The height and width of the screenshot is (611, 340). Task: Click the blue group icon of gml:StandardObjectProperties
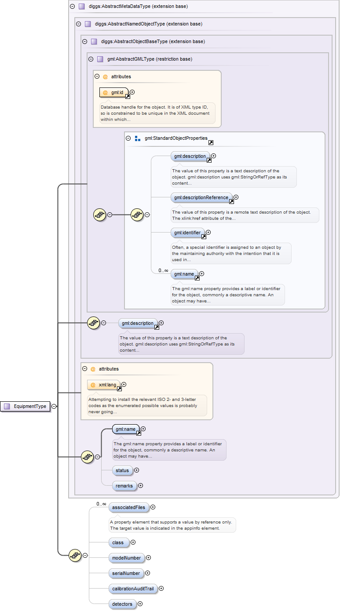point(138,138)
